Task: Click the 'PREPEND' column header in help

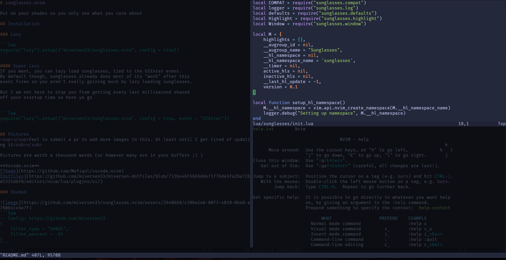Action: pyautogui.click(x=389, y=218)
